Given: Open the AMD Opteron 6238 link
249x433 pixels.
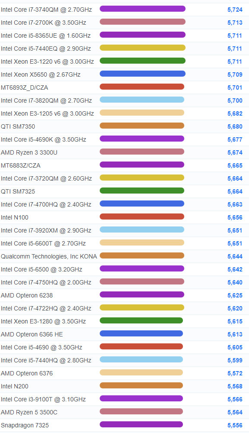Looking at the screenshot, I should (27, 295).
